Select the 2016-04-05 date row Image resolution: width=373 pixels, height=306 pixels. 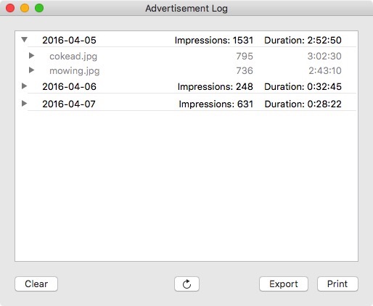186,40
